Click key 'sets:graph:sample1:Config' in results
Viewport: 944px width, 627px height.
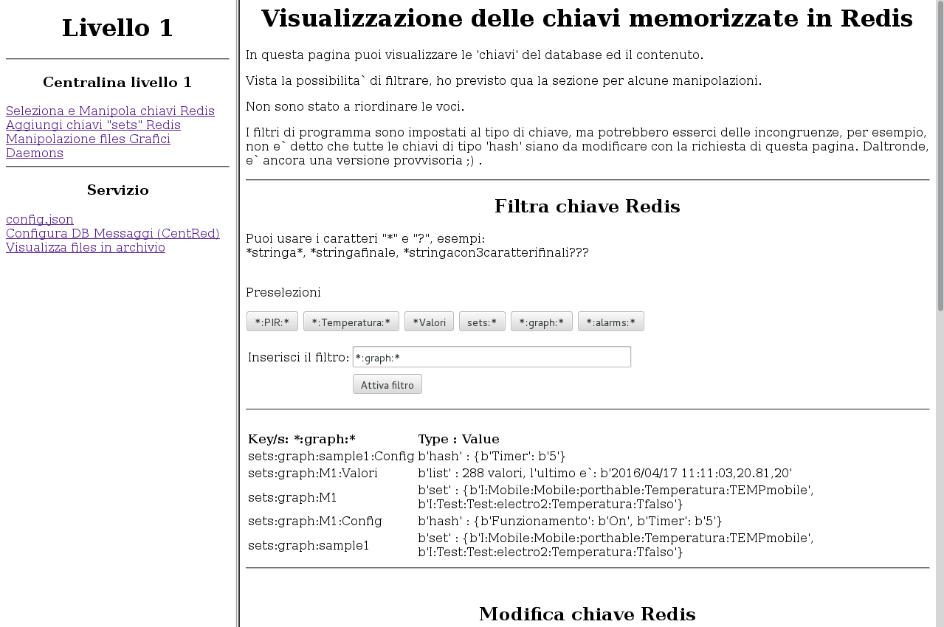point(331,457)
